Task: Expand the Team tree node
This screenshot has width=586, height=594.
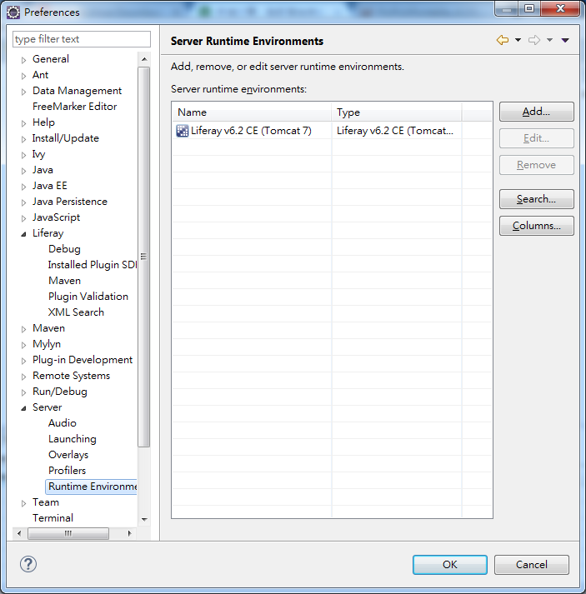Action: tap(23, 503)
